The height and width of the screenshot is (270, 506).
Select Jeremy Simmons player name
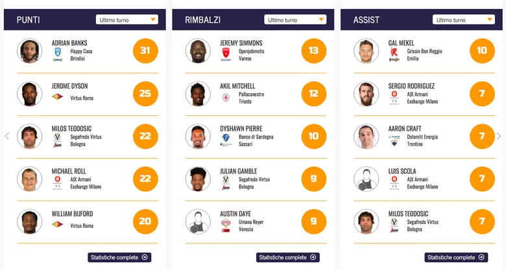point(241,43)
